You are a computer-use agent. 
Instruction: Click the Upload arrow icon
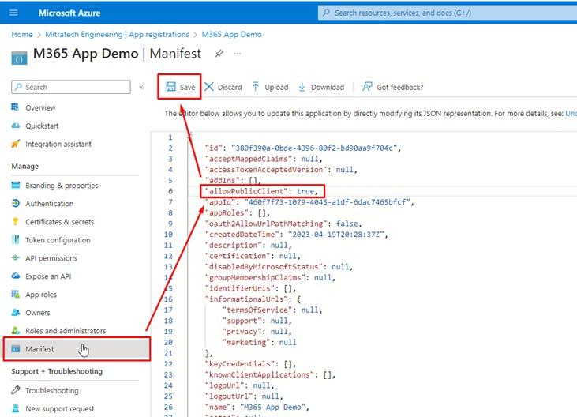(256, 87)
